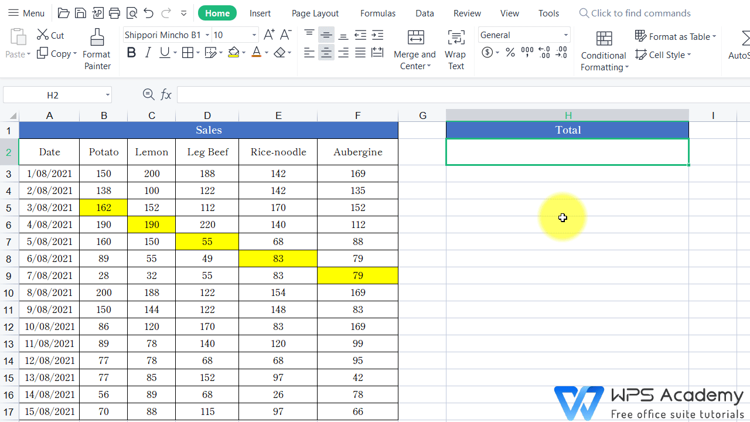Screen dimensions: 750x422
Task: Open the Menu hamburger button
Action: [x=26, y=13]
